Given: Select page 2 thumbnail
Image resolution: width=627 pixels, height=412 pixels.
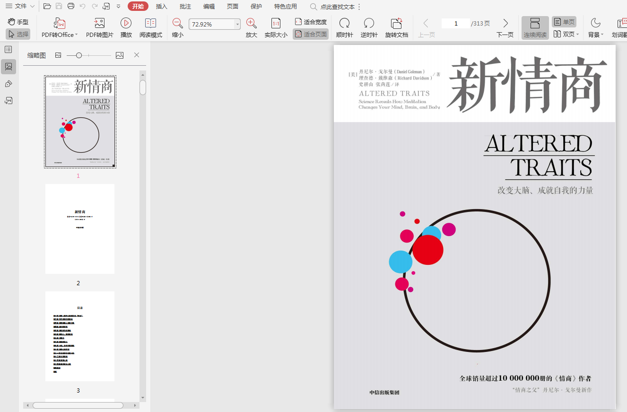Looking at the screenshot, I should (x=80, y=229).
